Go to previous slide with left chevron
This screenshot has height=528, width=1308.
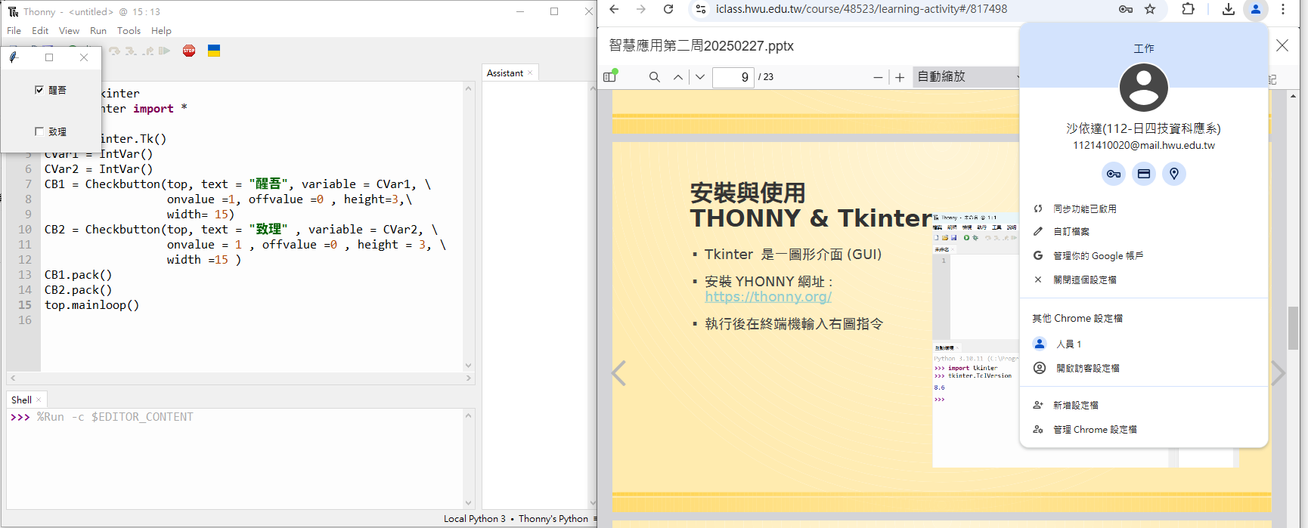[x=619, y=373]
